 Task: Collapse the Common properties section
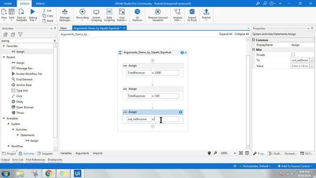click(254, 40)
